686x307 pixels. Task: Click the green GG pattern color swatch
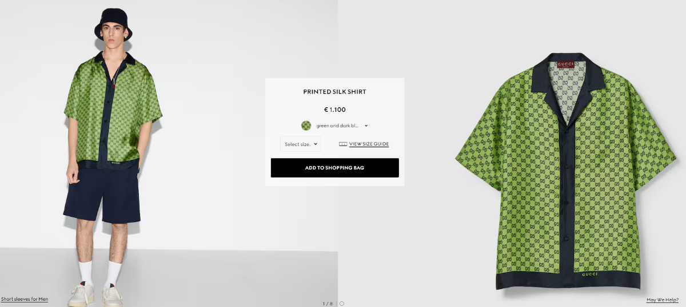(x=306, y=126)
